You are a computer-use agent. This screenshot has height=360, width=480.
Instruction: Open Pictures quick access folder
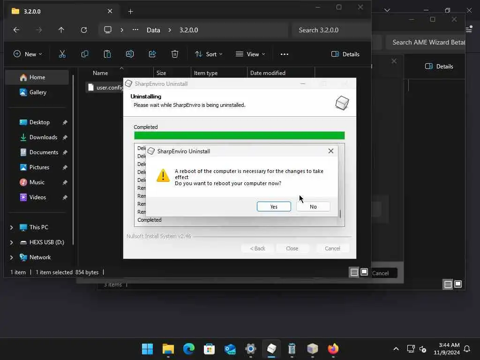point(39,167)
